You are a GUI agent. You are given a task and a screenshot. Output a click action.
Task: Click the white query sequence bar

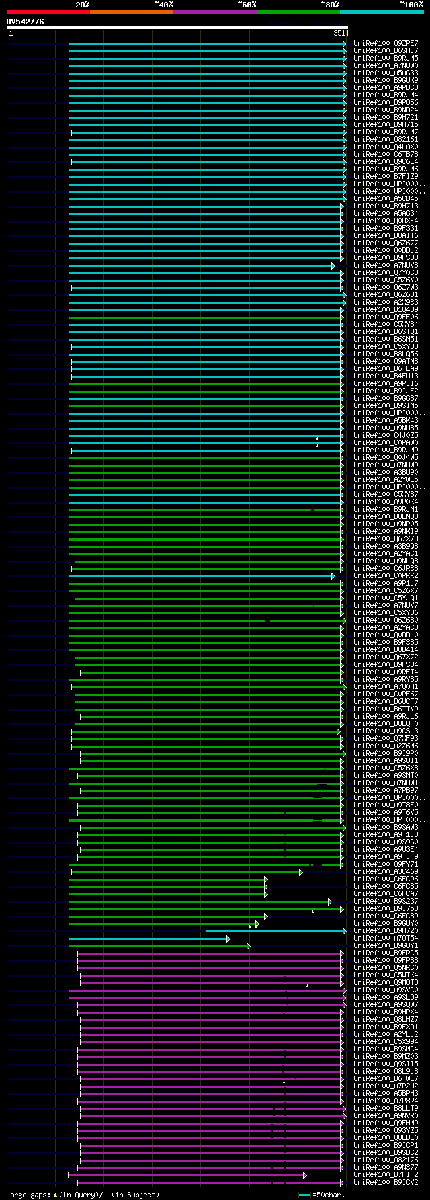(x=177, y=28)
